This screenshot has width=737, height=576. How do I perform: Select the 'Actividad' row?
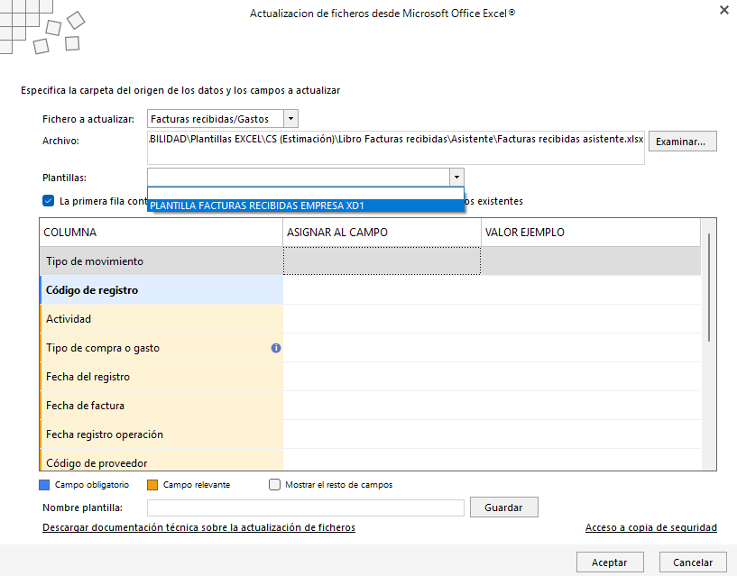pos(371,319)
